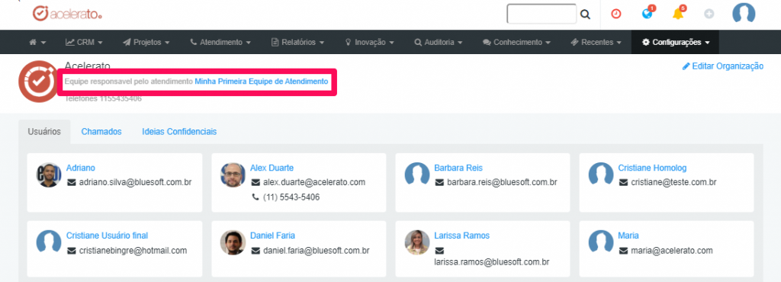
Task: Open Alex Duarte user link
Action: (272, 168)
